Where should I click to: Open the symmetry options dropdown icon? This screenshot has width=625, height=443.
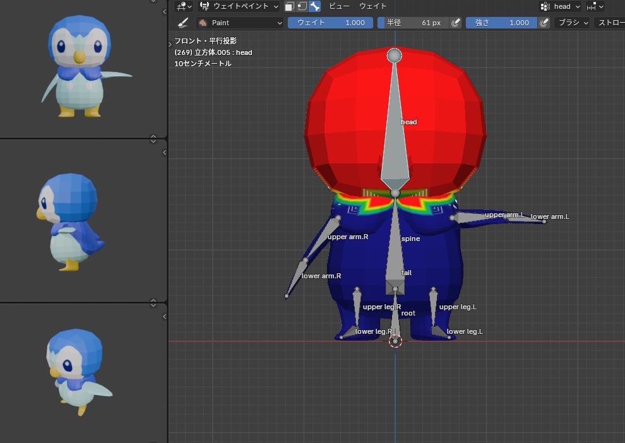[x=595, y=6]
